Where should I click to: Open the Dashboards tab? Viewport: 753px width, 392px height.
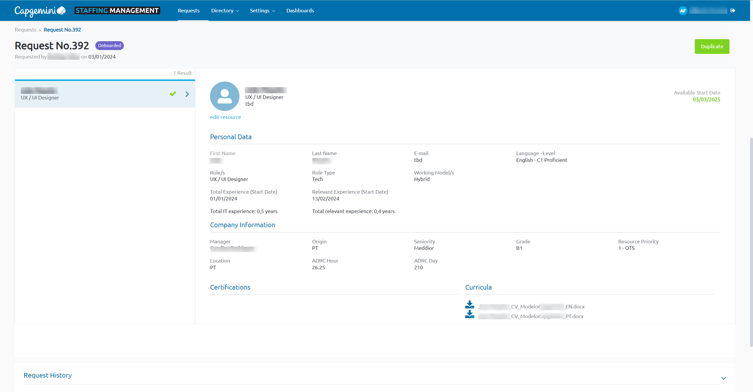[x=300, y=11]
